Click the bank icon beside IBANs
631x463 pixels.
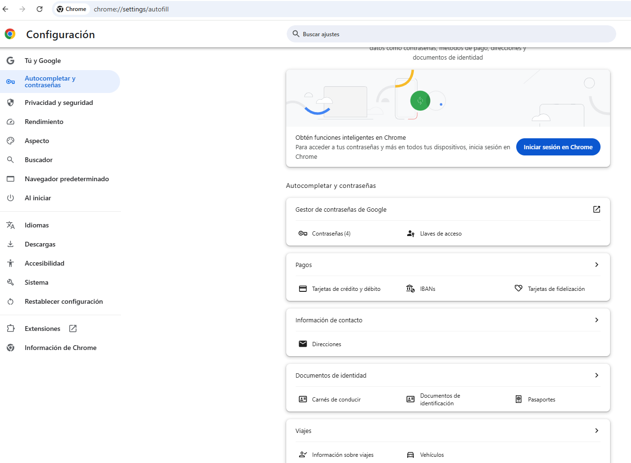[x=411, y=288]
